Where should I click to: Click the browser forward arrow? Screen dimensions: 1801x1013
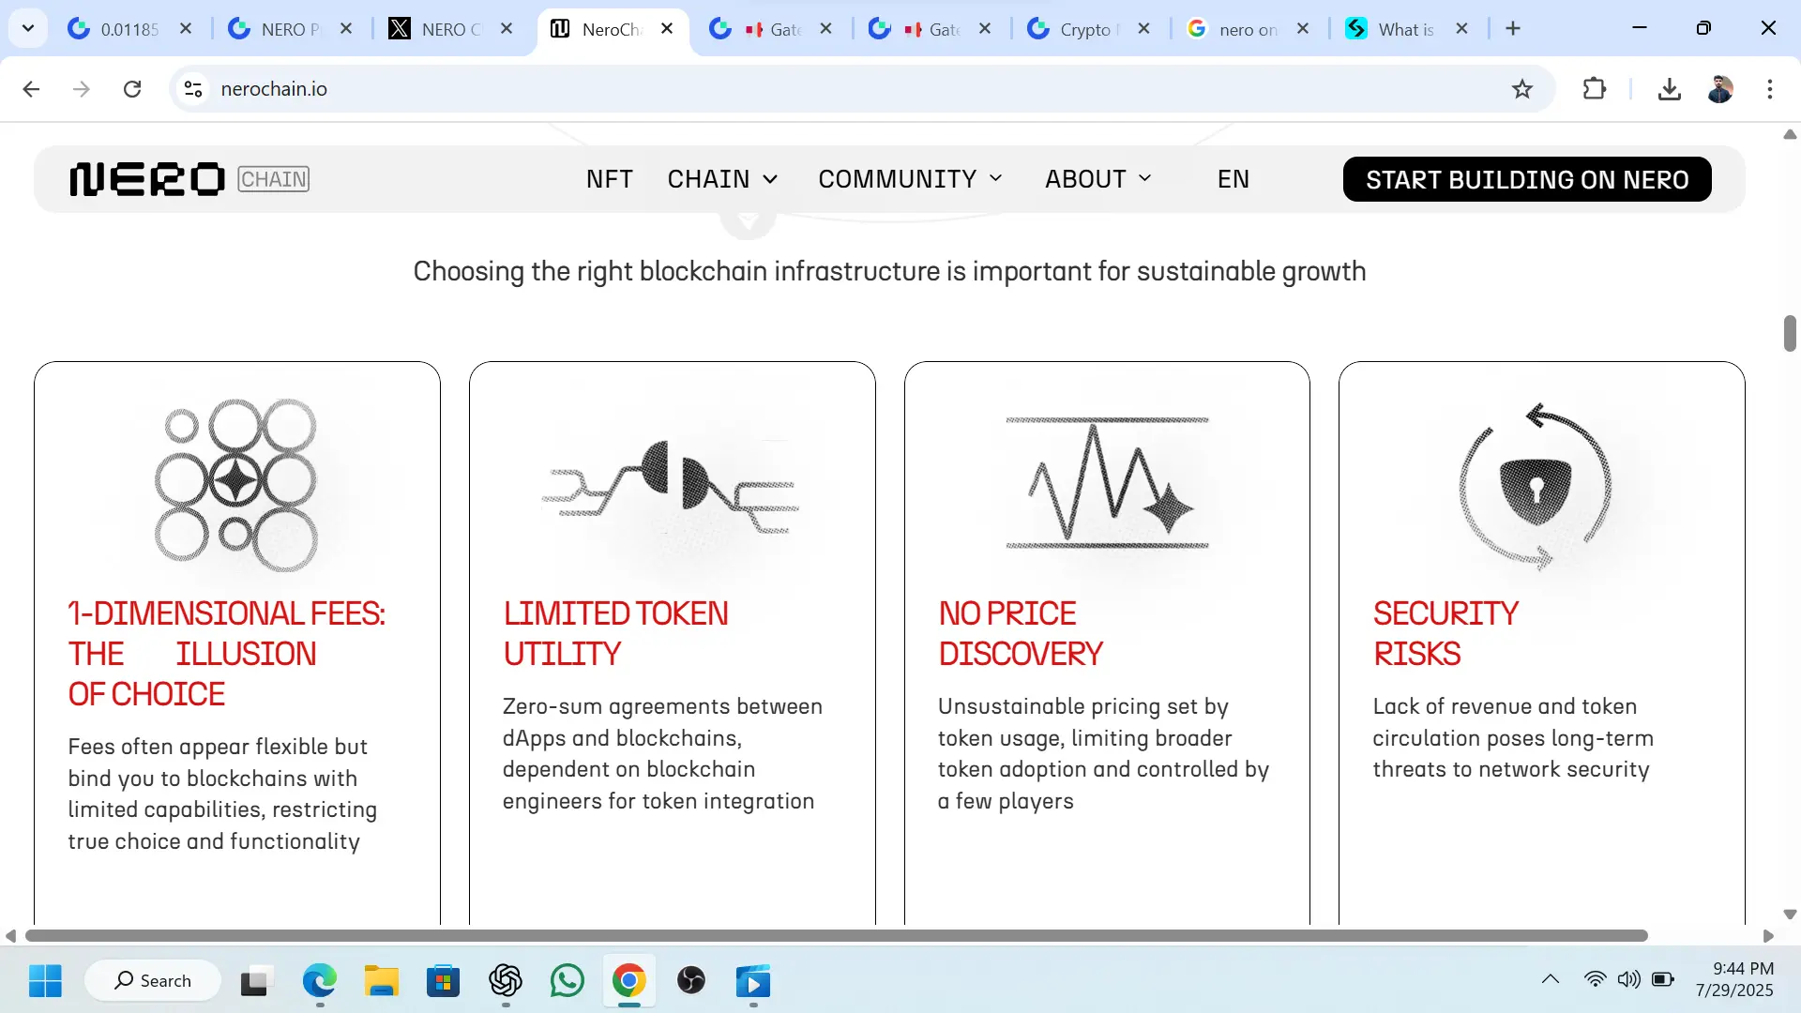point(82,89)
